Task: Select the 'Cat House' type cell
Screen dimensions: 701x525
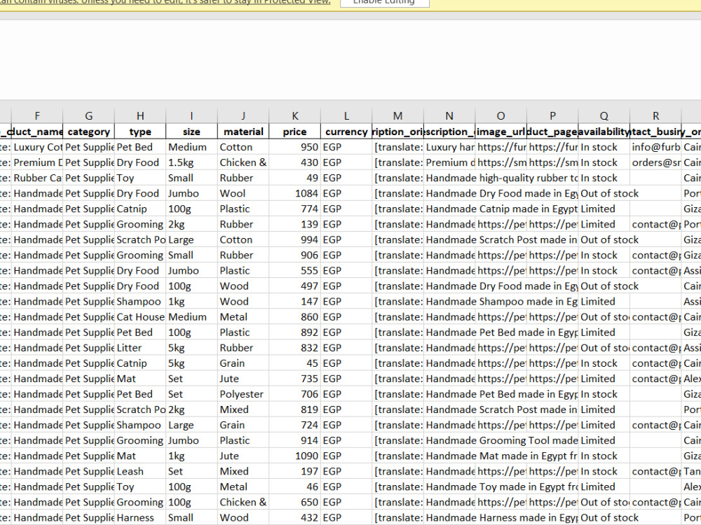Action: tap(140, 317)
